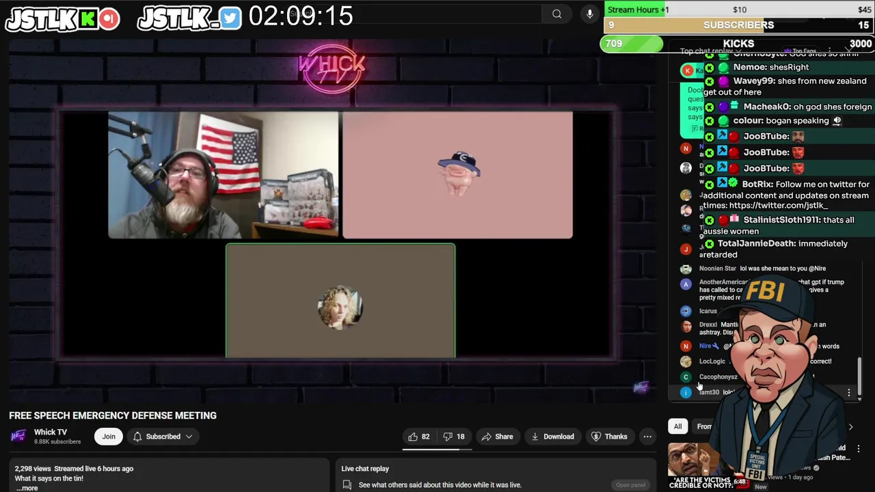Click the LocLogic chat avatar
This screenshot has height=492, width=875.
[x=686, y=361]
